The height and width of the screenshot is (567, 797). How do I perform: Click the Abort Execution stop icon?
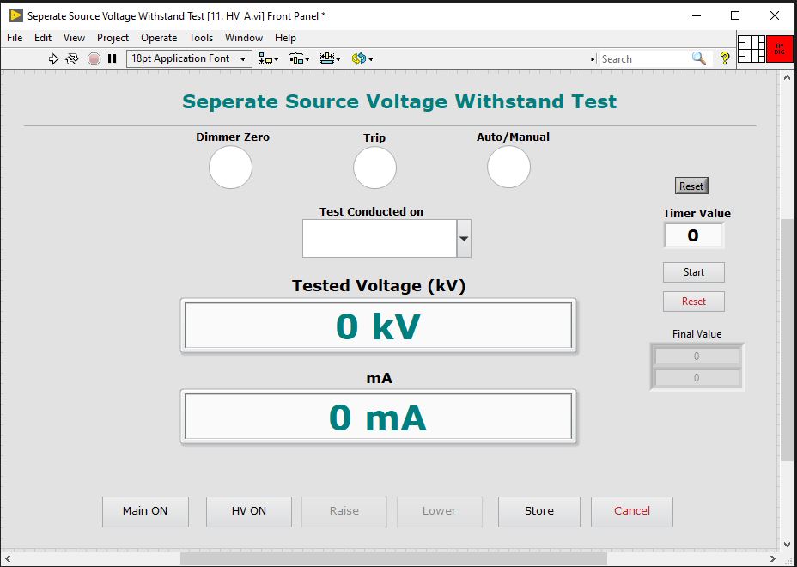[94, 59]
